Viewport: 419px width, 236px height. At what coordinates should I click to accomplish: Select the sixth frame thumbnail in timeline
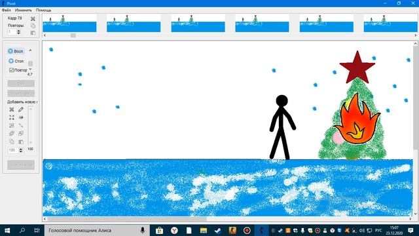[x=390, y=24]
